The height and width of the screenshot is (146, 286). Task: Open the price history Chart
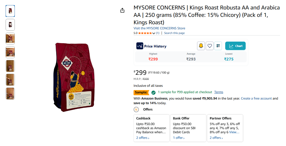coord(235,46)
